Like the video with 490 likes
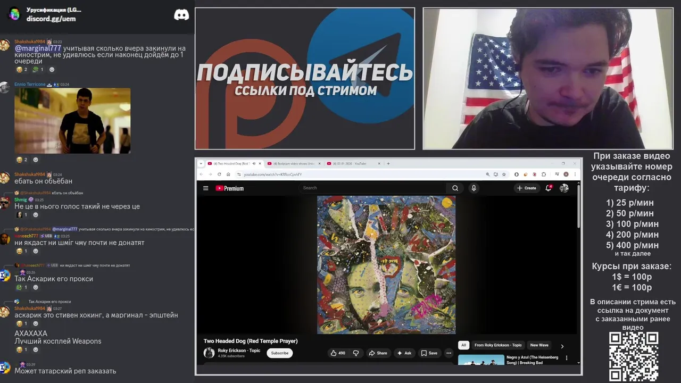This screenshot has height=383, width=681. point(338,353)
